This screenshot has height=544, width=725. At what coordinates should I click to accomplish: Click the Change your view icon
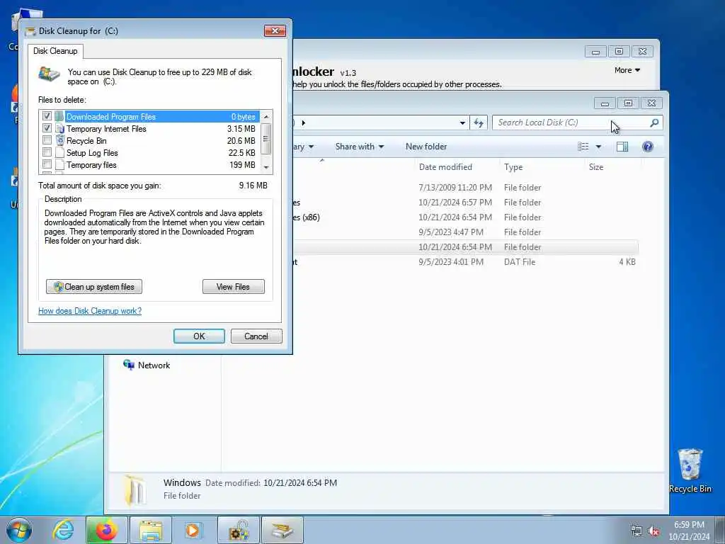coord(583,147)
